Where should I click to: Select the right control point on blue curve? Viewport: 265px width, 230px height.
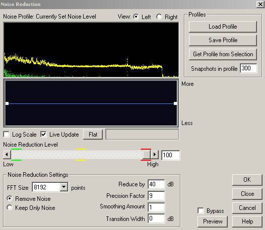tap(175, 103)
